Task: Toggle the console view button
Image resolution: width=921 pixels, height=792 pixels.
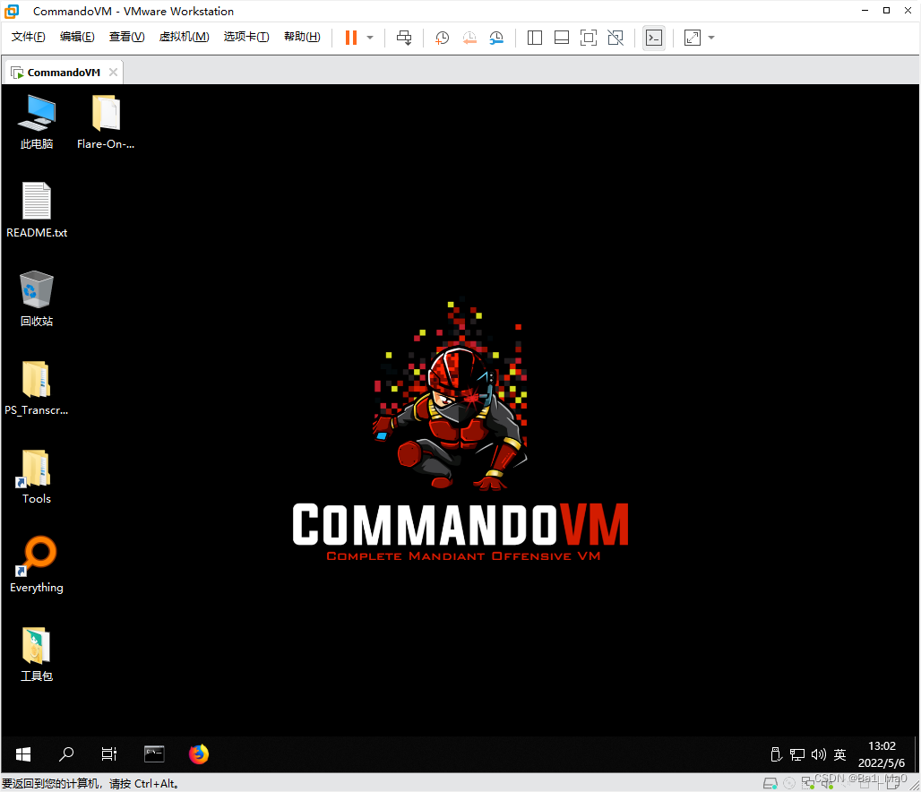Action: (654, 38)
